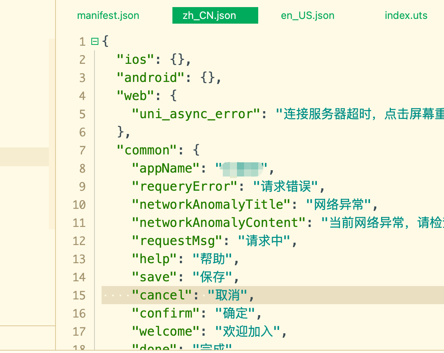Switch to the index.uts tab
The height and width of the screenshot is (353, 444).
point(406,16)
